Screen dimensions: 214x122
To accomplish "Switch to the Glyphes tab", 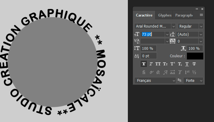I will pyautogui.click(x=165, y=15).
